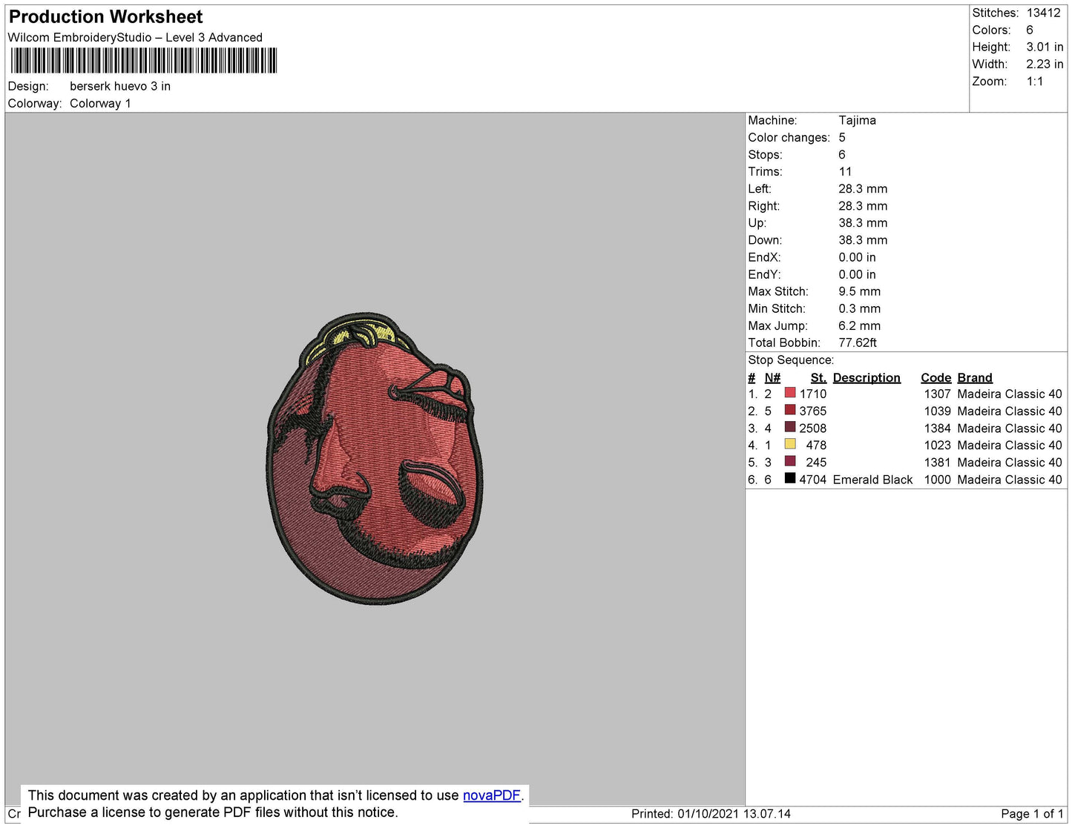Select the "Down:" measurement label
Image resolution: width=1072 pixels, height=828 pixels.
coord(765,239)
